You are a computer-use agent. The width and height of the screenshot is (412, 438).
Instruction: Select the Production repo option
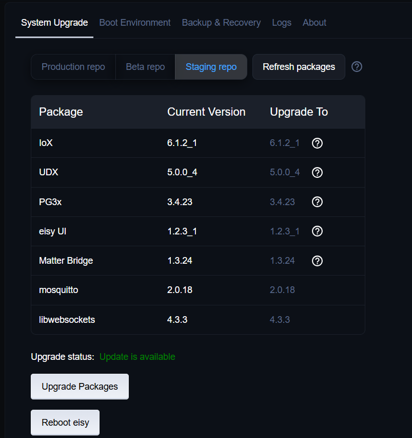click(73, 67)
